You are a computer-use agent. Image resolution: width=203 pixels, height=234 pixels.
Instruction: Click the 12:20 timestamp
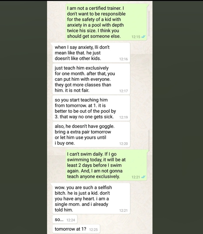(123, 144)
